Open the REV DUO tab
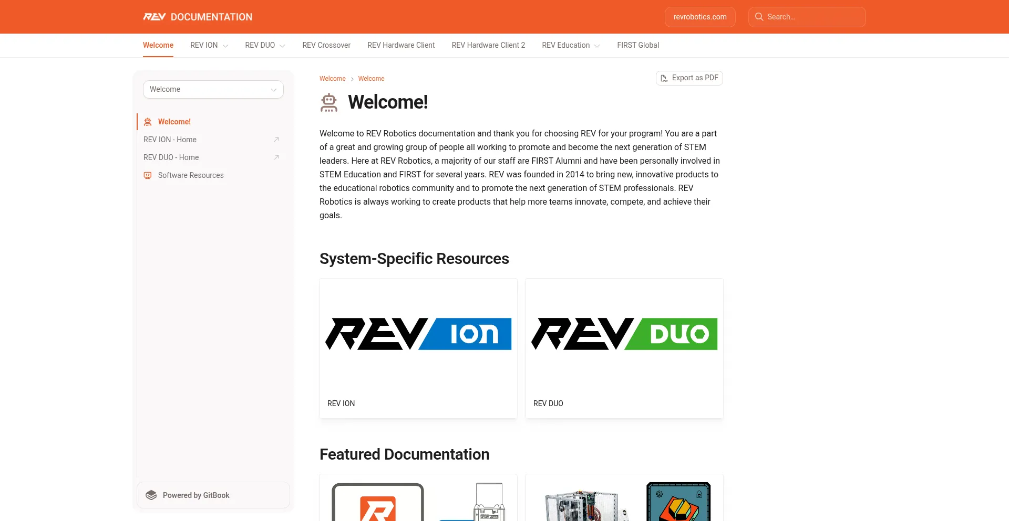This screenshot has width=1009, height=521. (260, 45)
